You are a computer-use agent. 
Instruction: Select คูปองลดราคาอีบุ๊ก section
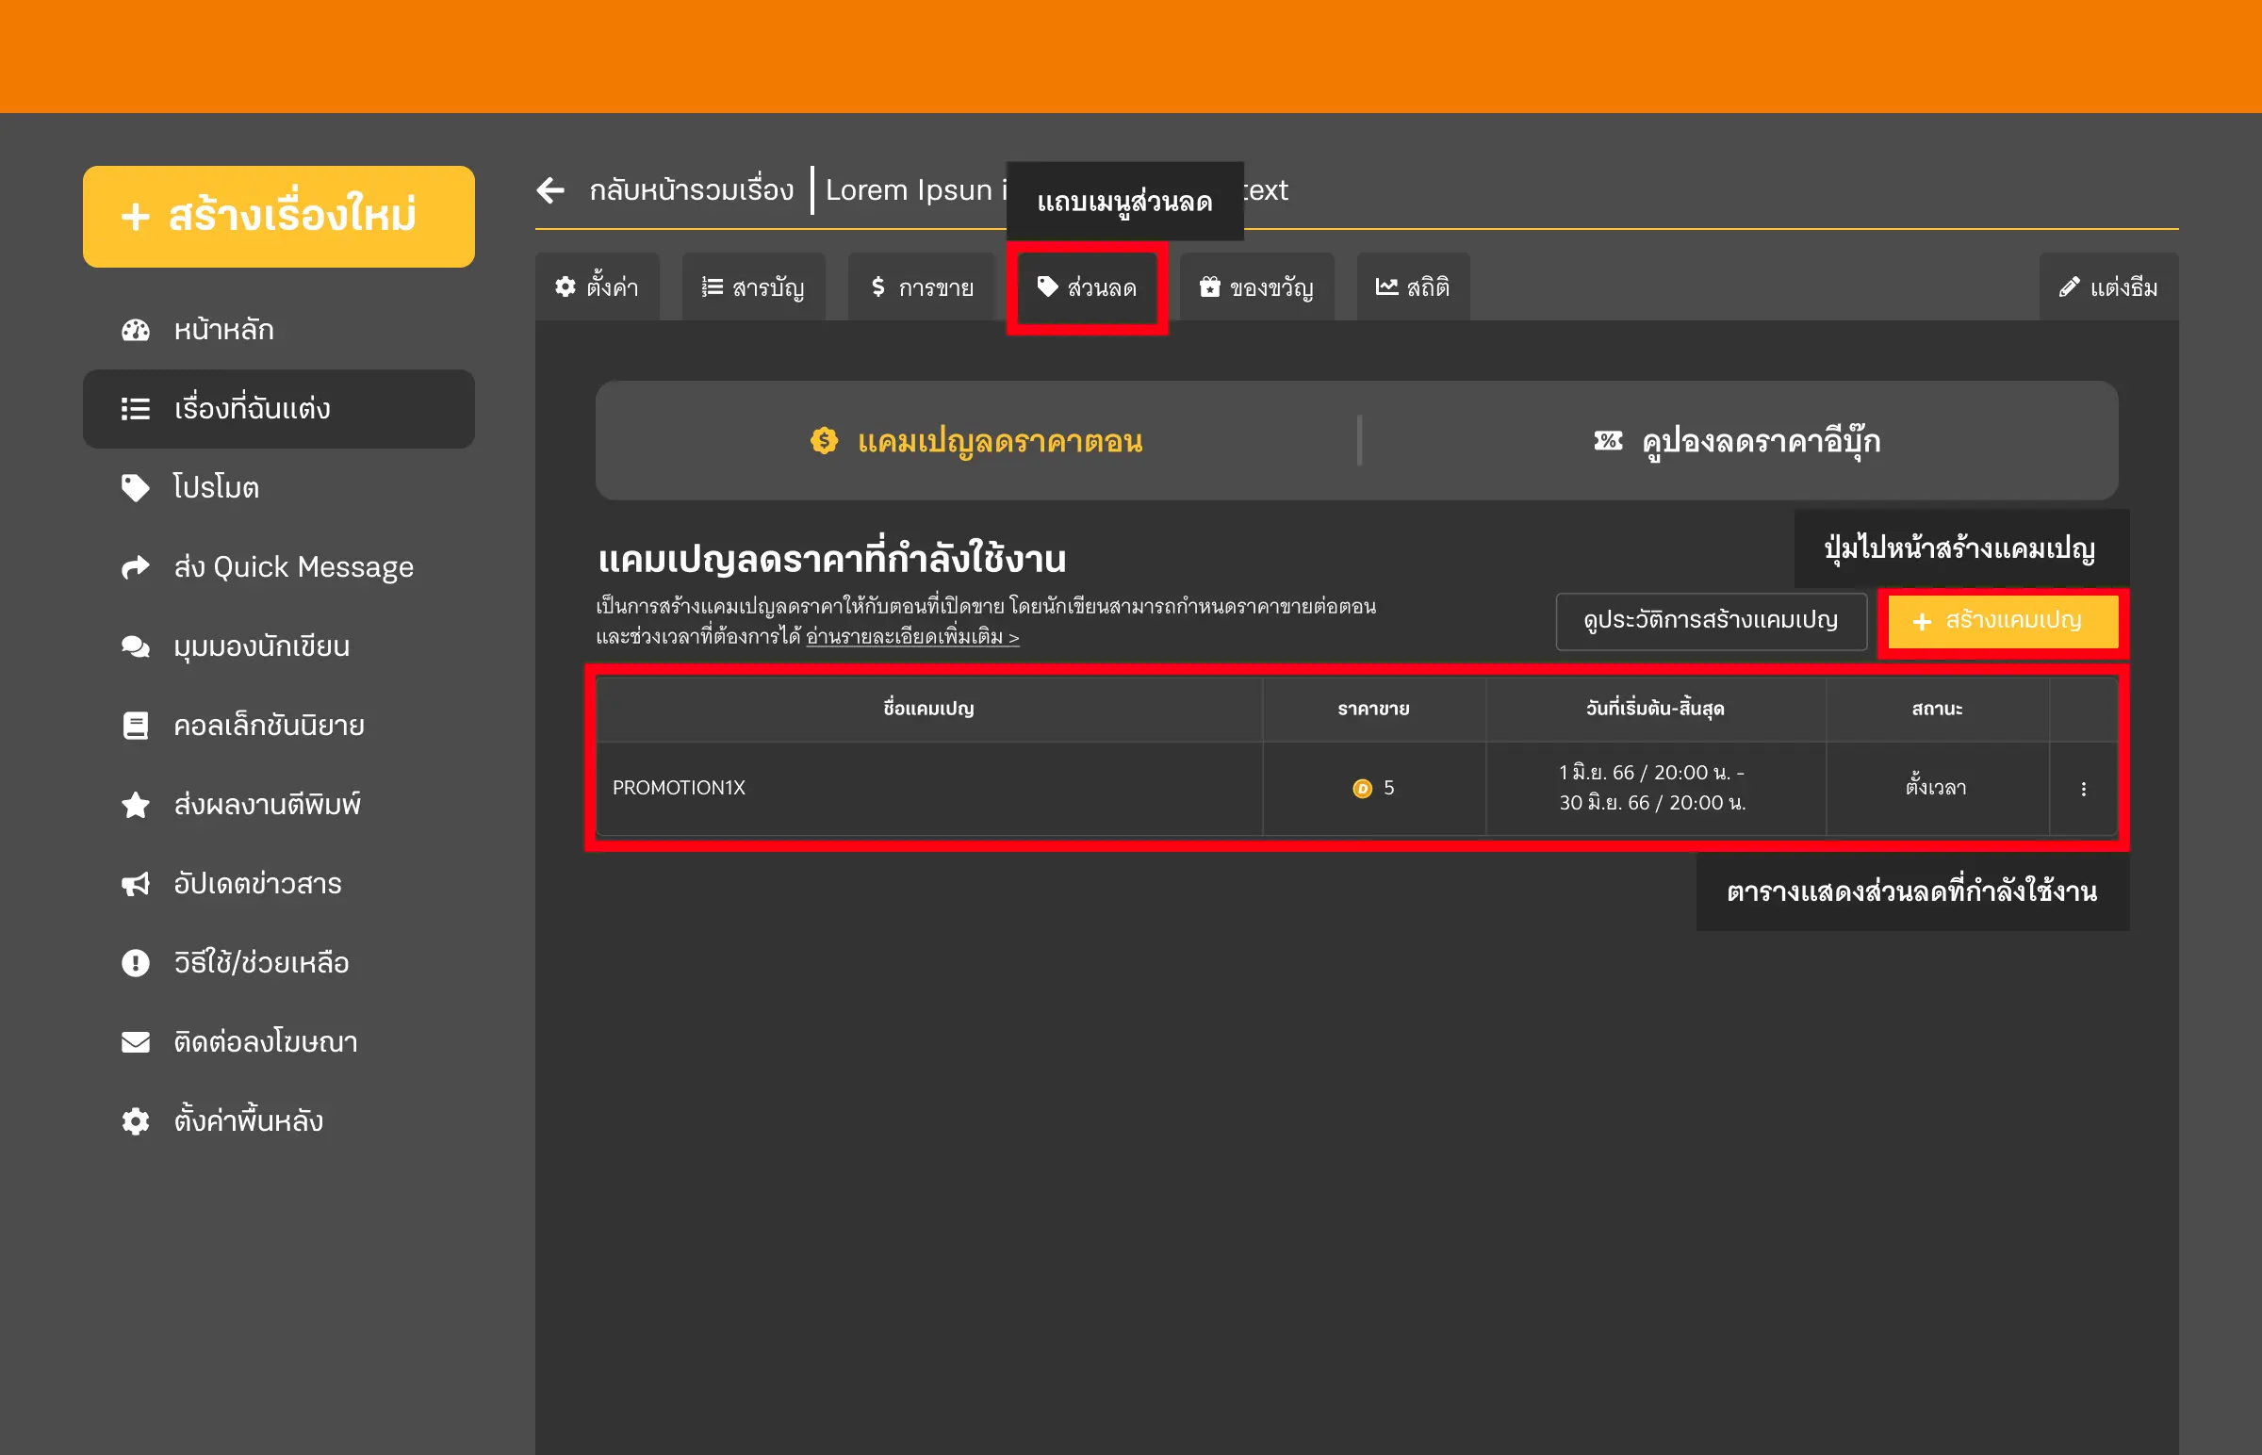point(1739,440)
